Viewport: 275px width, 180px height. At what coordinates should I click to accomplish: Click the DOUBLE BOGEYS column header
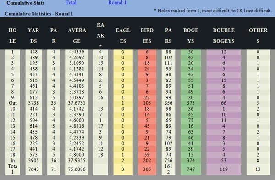point(224,36)
